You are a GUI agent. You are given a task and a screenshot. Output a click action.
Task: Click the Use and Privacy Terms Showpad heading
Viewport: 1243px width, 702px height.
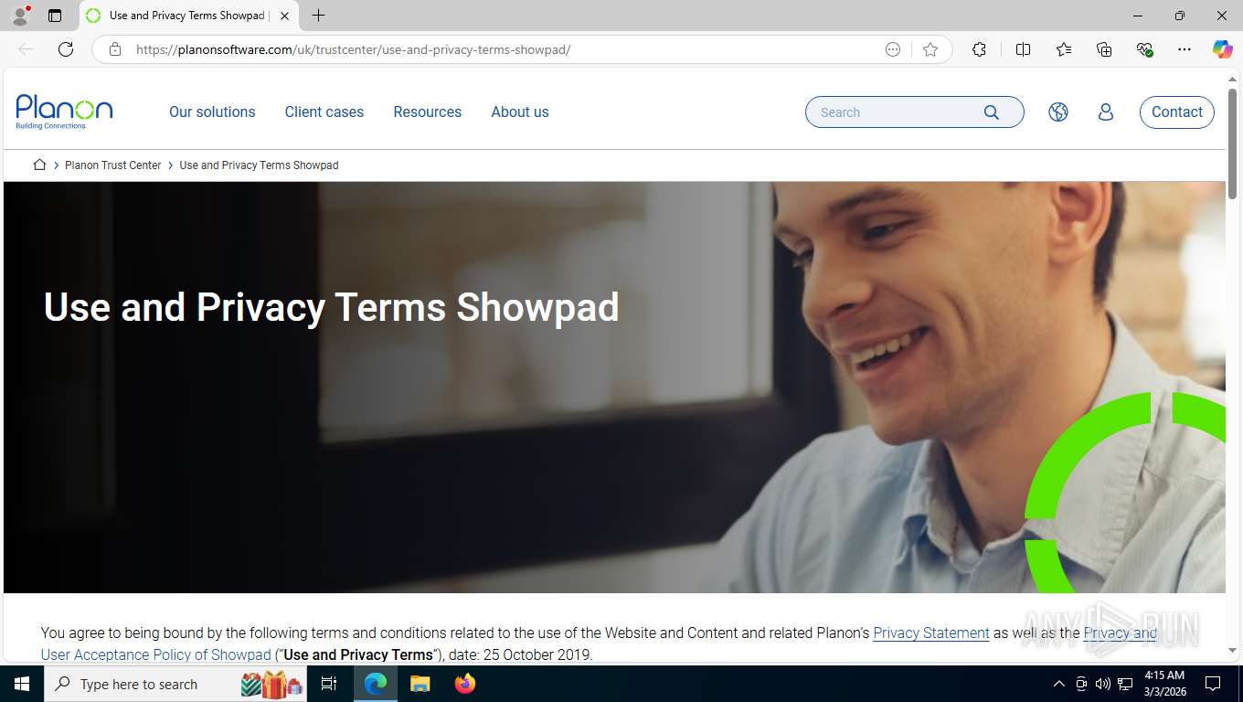point(331,307)
